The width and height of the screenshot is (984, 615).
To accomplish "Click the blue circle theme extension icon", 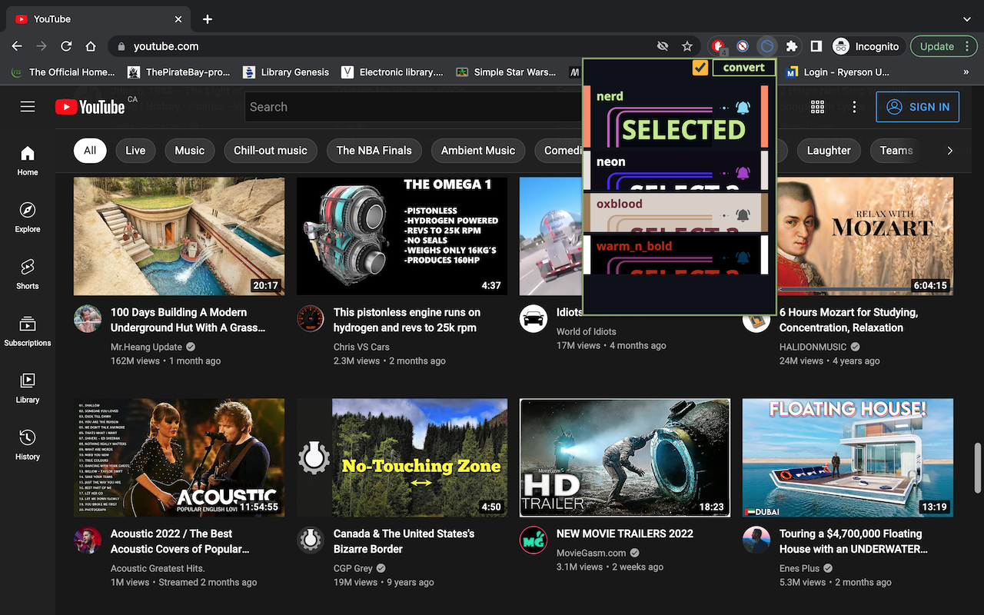I will [766, 46].
